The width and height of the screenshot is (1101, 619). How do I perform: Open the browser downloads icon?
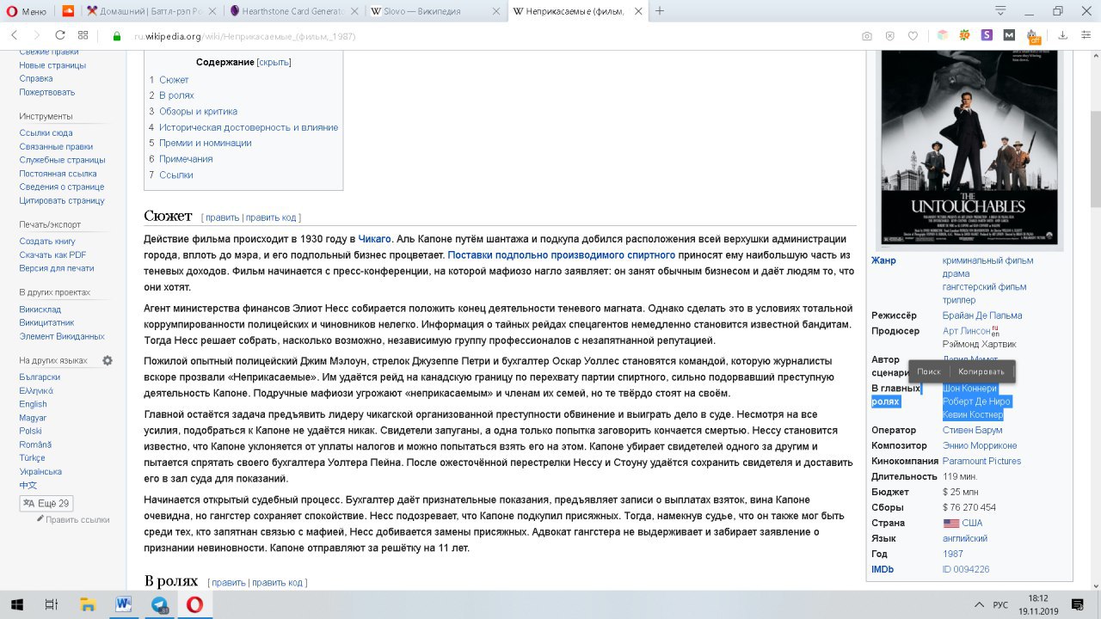pos(1062,35)
